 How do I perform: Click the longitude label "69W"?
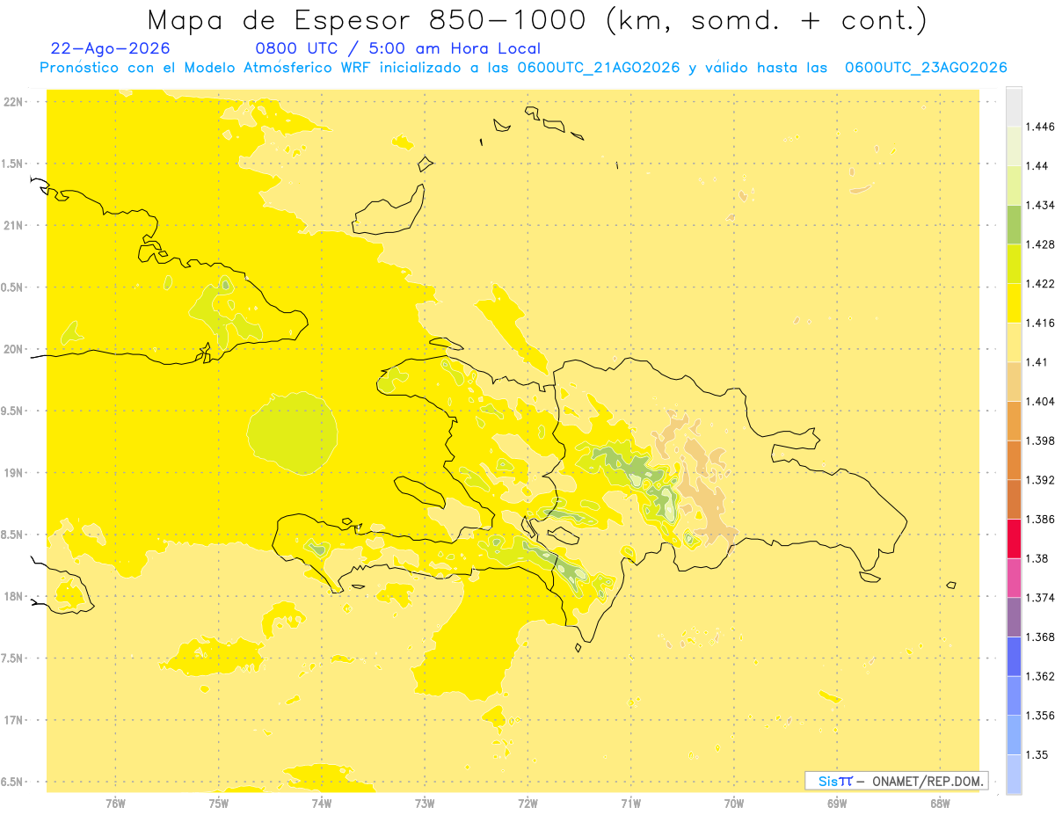click(x=837, y=802)
